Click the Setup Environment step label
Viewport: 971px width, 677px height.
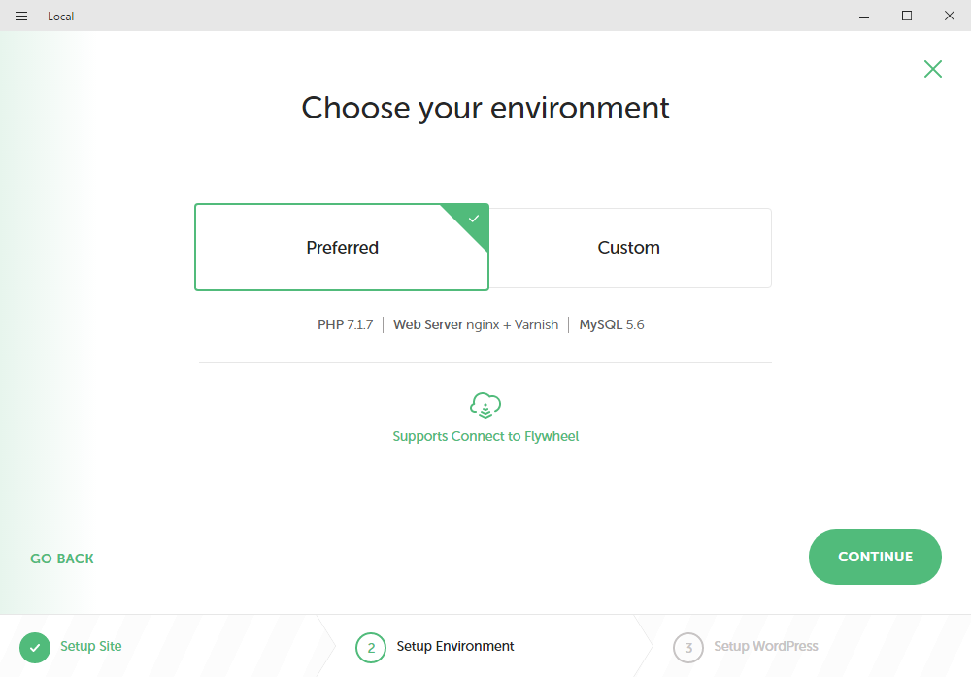pyautogui.click(x=455, y=647)
